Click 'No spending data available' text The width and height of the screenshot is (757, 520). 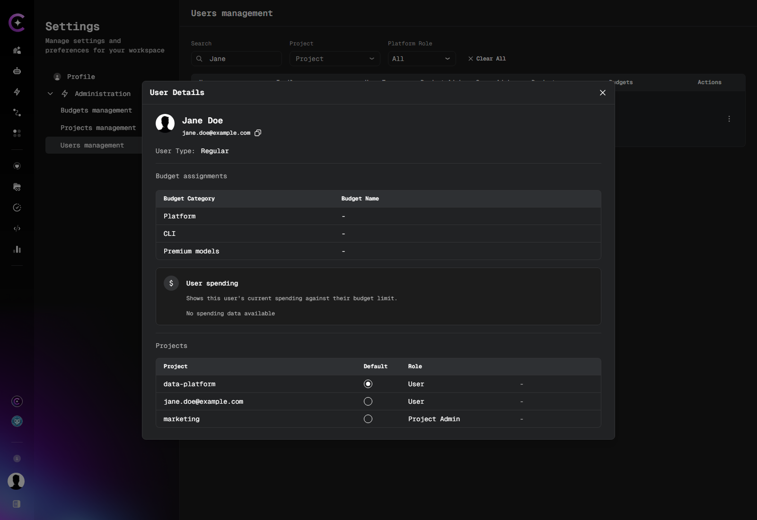230,313
